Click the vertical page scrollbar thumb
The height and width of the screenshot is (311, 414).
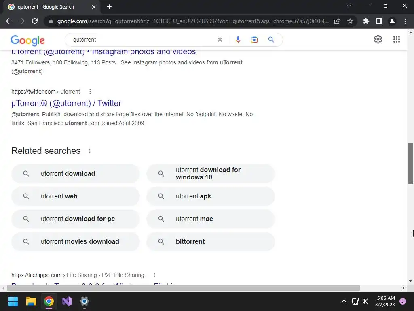(410, 163)
